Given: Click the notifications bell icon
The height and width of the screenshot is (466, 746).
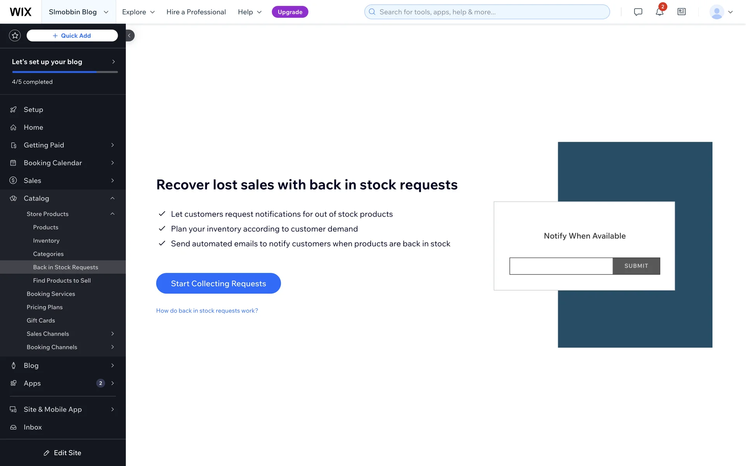Looking at the screenshot, I should (x=659, y=12).
